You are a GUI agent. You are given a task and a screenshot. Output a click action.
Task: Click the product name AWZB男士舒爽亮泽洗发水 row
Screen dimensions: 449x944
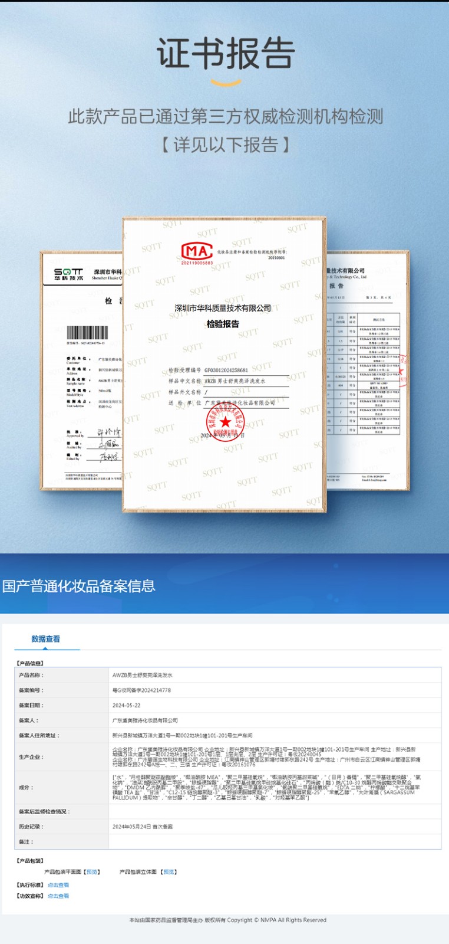pyautogui.click(x=143, y=675)
